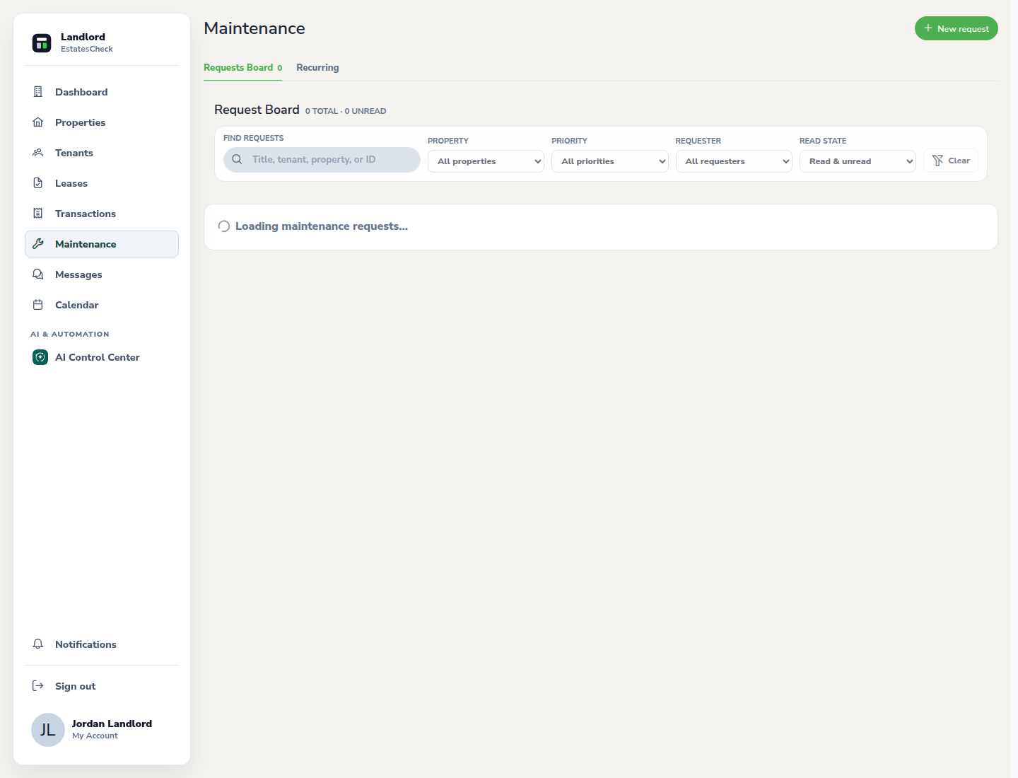Viewport: 1018px width, 778px height.
Task: Switch to the Recurring tab
Action: [x=317, y=68]
